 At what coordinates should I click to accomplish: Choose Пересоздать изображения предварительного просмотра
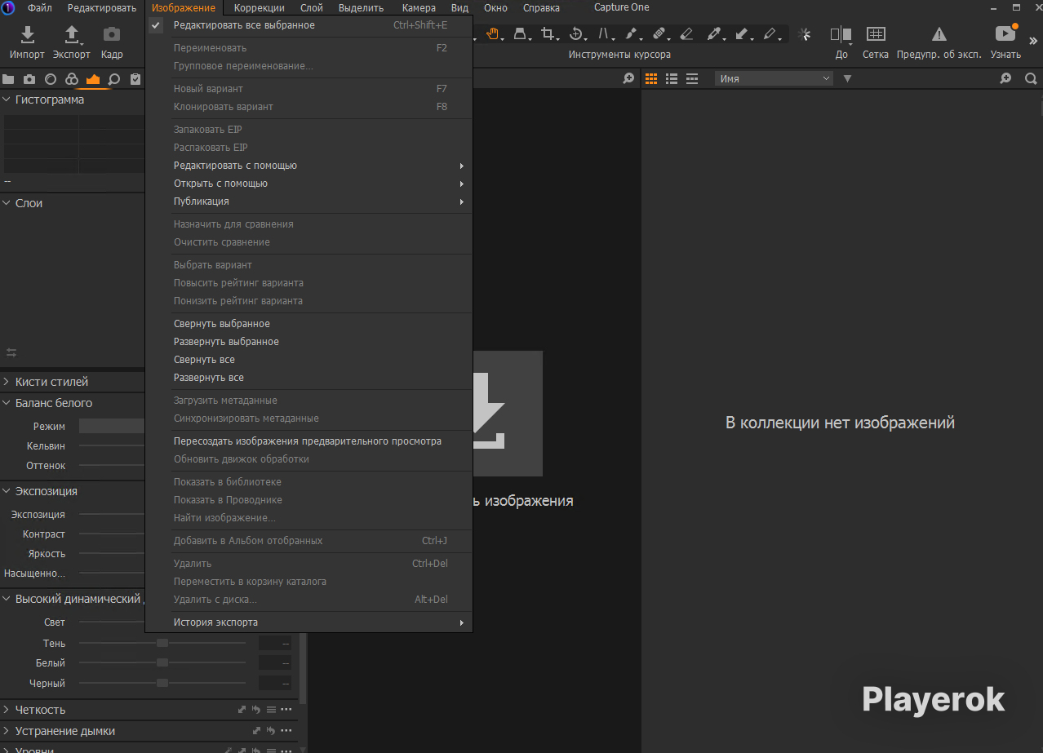(310, 441)
